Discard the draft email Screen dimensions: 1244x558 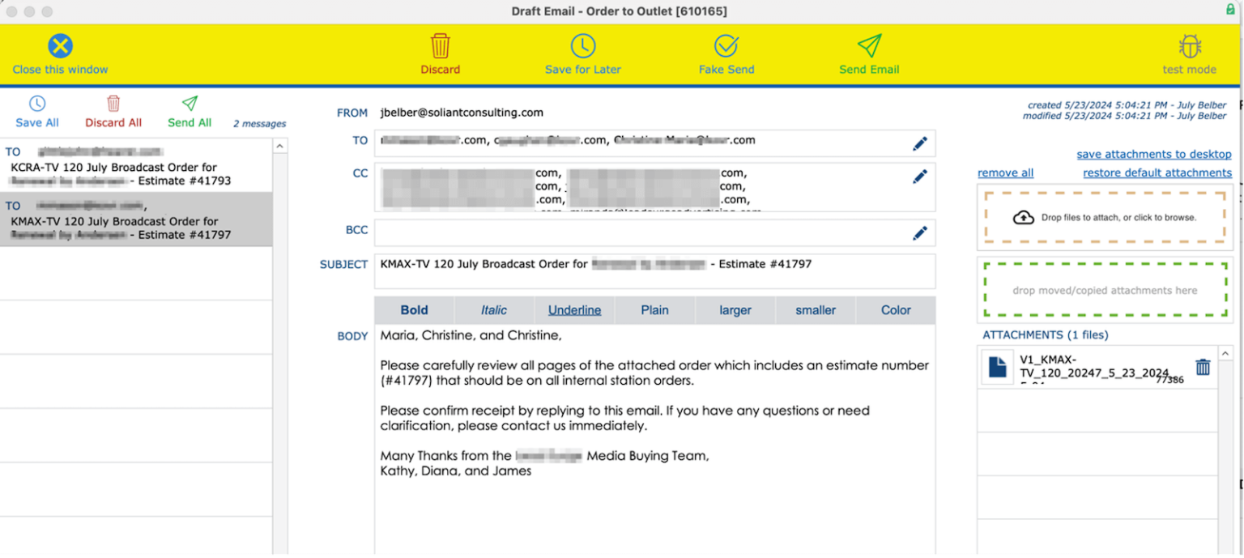440,53
